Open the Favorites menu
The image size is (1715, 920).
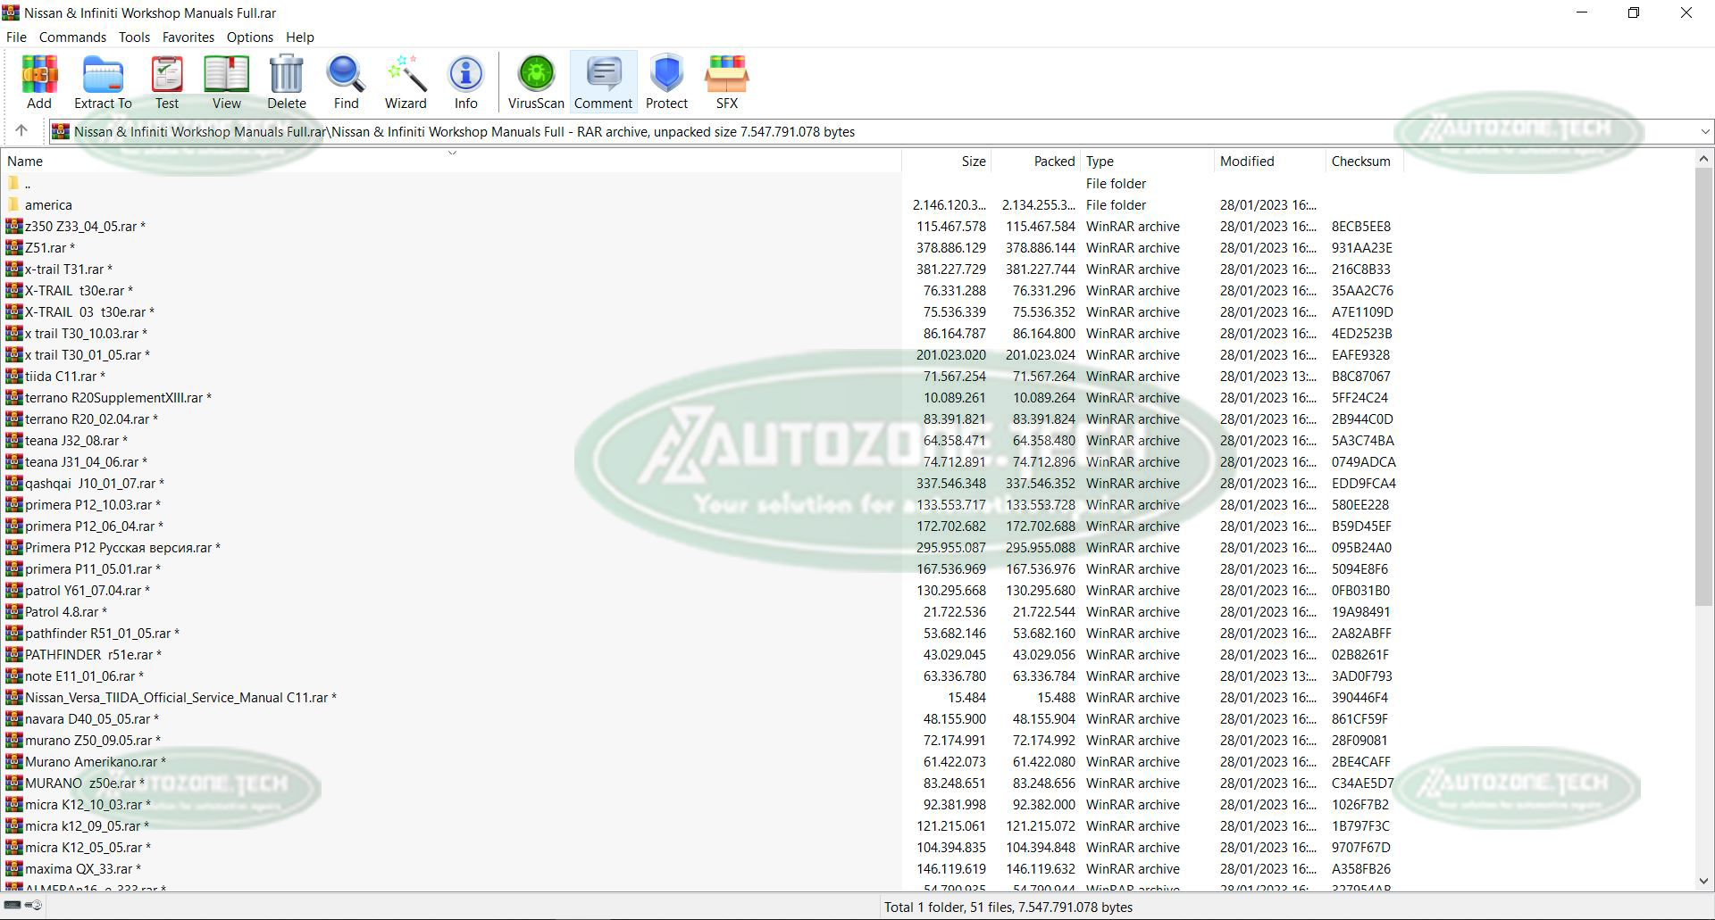[188, 37]
